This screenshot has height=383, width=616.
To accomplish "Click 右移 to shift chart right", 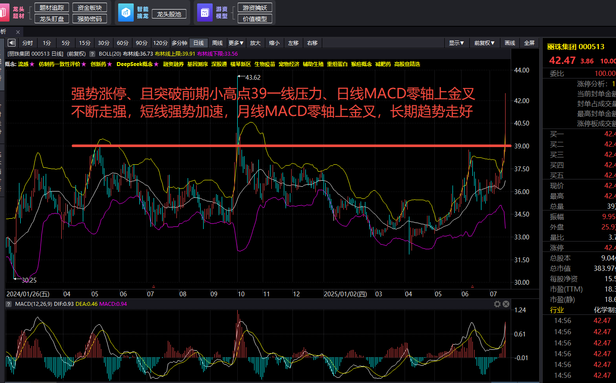I will [312, 43].
